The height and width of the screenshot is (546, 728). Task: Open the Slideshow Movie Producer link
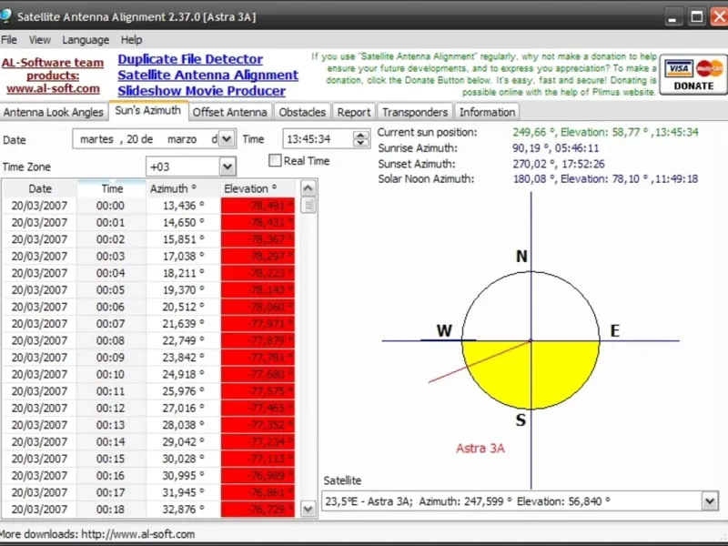point(201,91)
